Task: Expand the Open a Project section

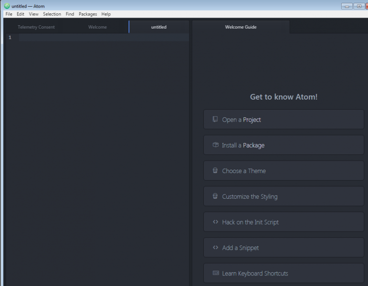Action: point(284,119)
